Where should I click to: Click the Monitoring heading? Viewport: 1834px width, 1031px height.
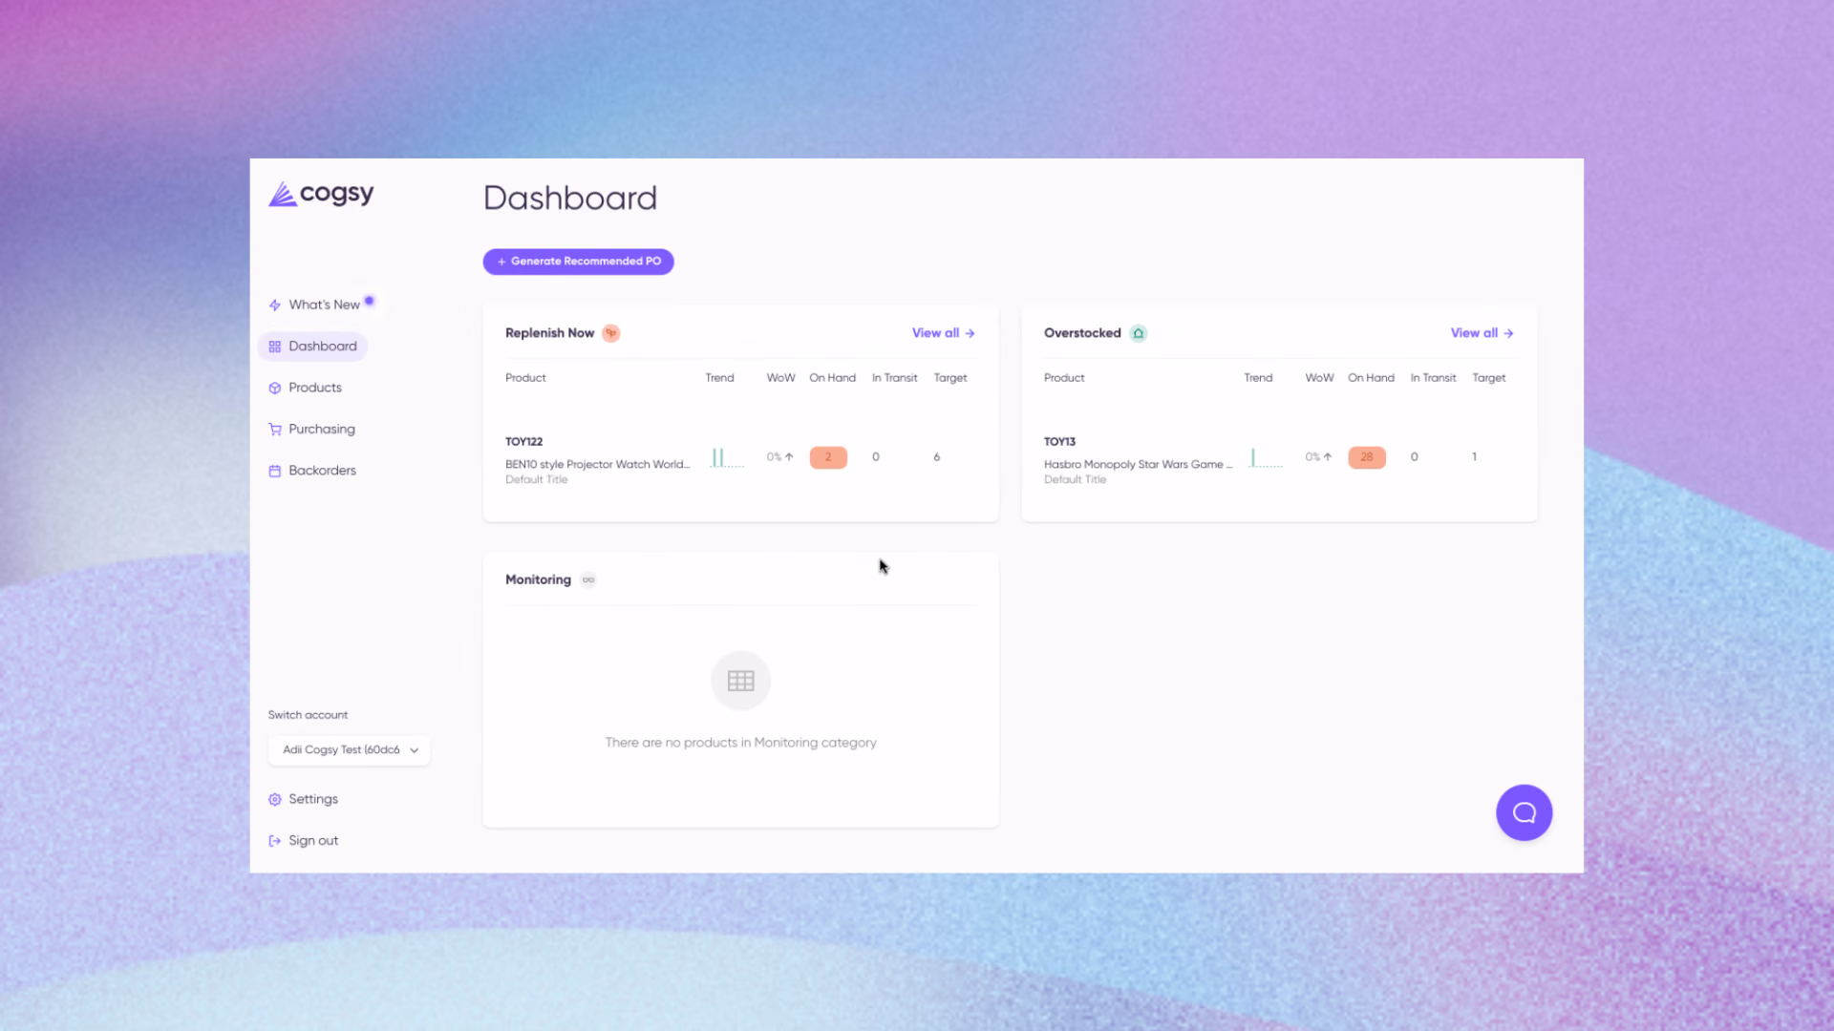click(538, 579)
